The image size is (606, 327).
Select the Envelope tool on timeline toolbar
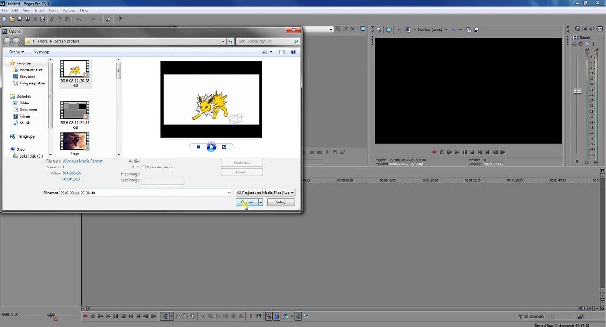point(177,316)
